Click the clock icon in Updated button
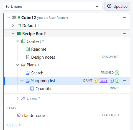The width and height of the screenshot is (133, 130). click(x=109, y=6)
